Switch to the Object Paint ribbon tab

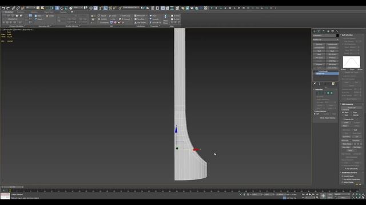49,12
